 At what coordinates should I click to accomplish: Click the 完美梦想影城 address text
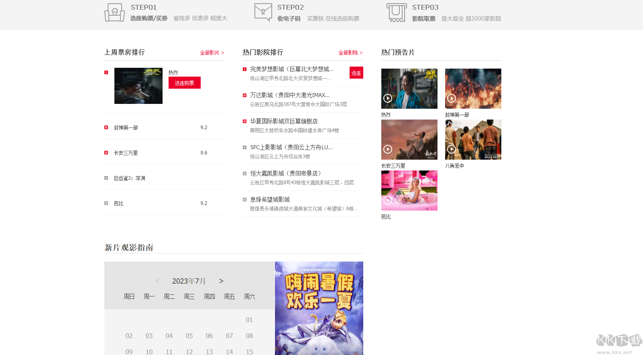(291, 78)
